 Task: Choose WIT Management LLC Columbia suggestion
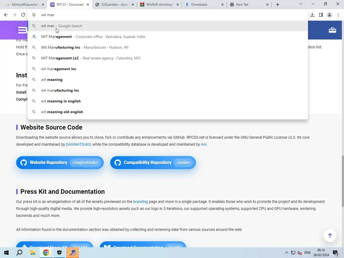tap(168, 58)
